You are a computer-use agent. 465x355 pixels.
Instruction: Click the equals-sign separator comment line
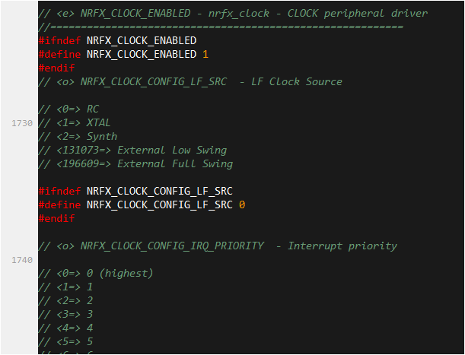point(221,27)
